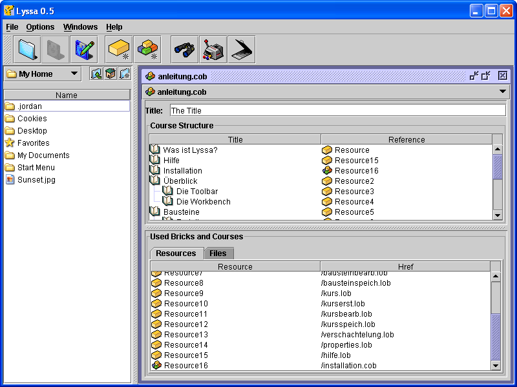Click the Resource column header

[x=235, y=266]
